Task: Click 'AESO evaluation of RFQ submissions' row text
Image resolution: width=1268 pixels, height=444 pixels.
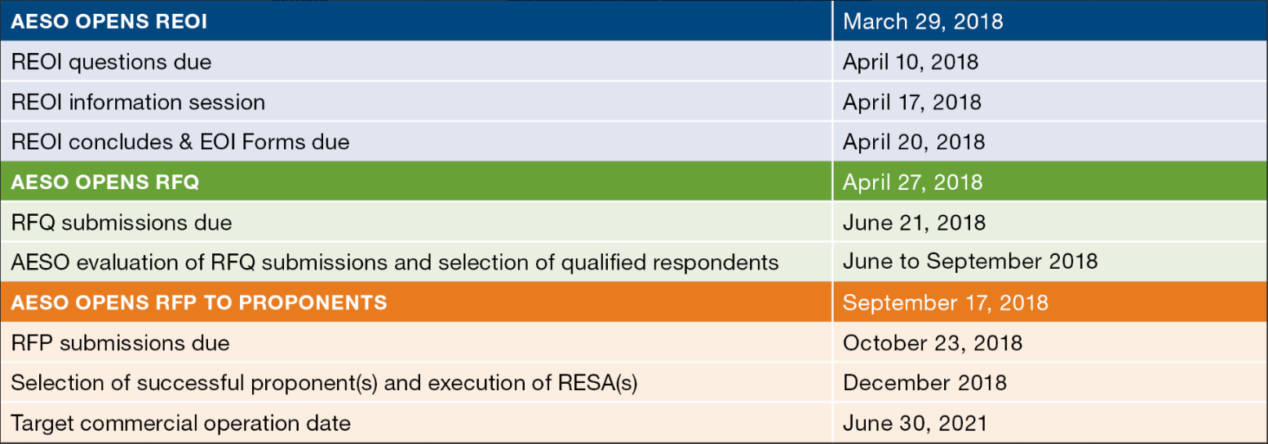Action: [x=395, y=262]
